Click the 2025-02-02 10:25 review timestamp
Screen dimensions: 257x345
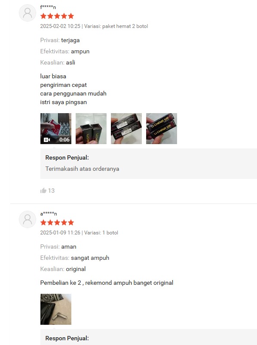click(60, 26)
